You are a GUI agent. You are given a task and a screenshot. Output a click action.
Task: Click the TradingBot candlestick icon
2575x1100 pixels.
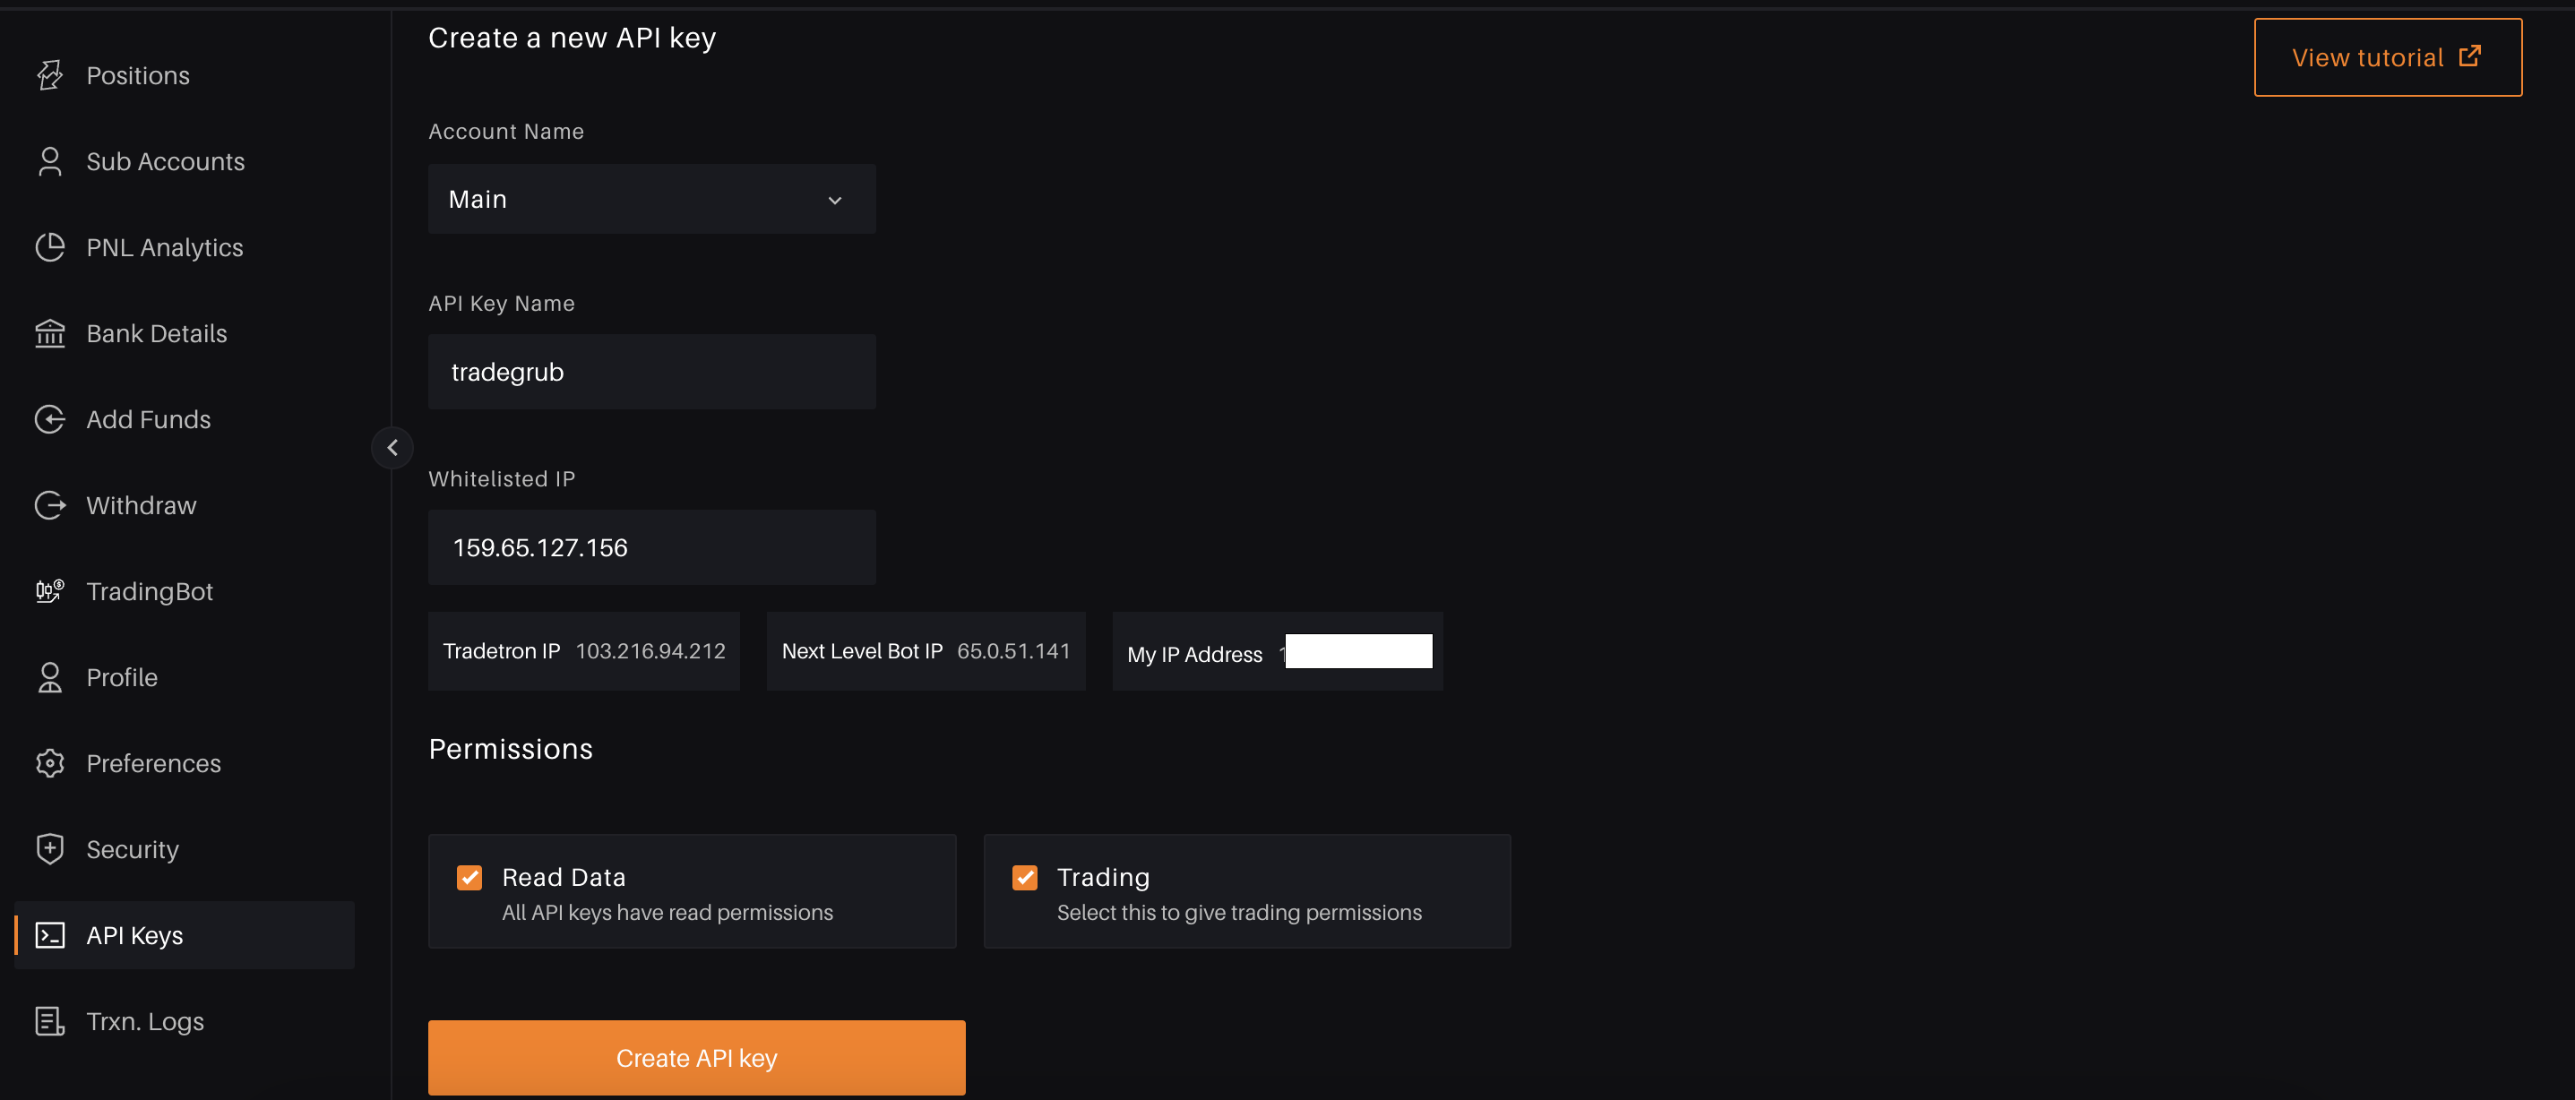click(x=50, y=590)
